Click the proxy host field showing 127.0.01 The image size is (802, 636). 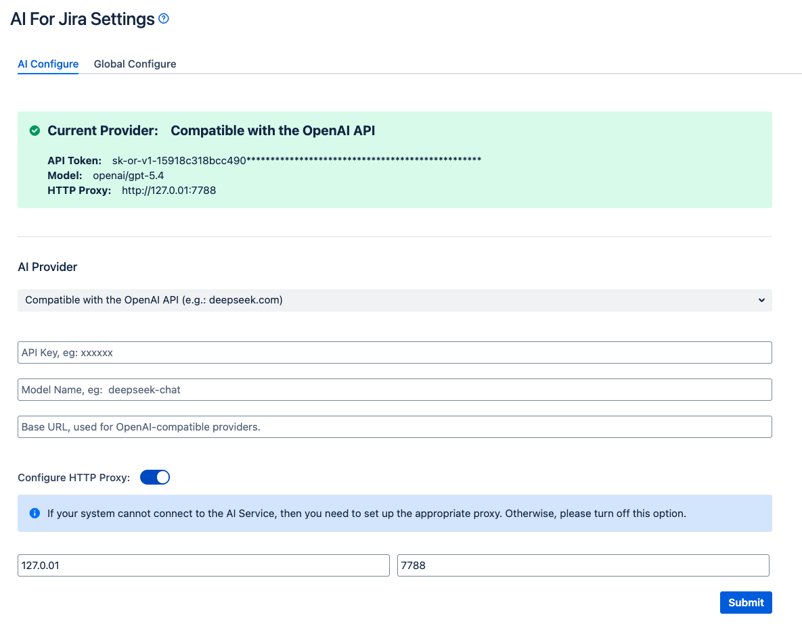204,566
